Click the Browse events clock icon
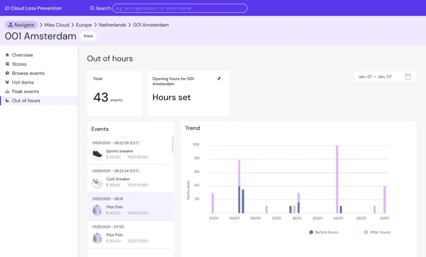426x257 pixels. 7,73
